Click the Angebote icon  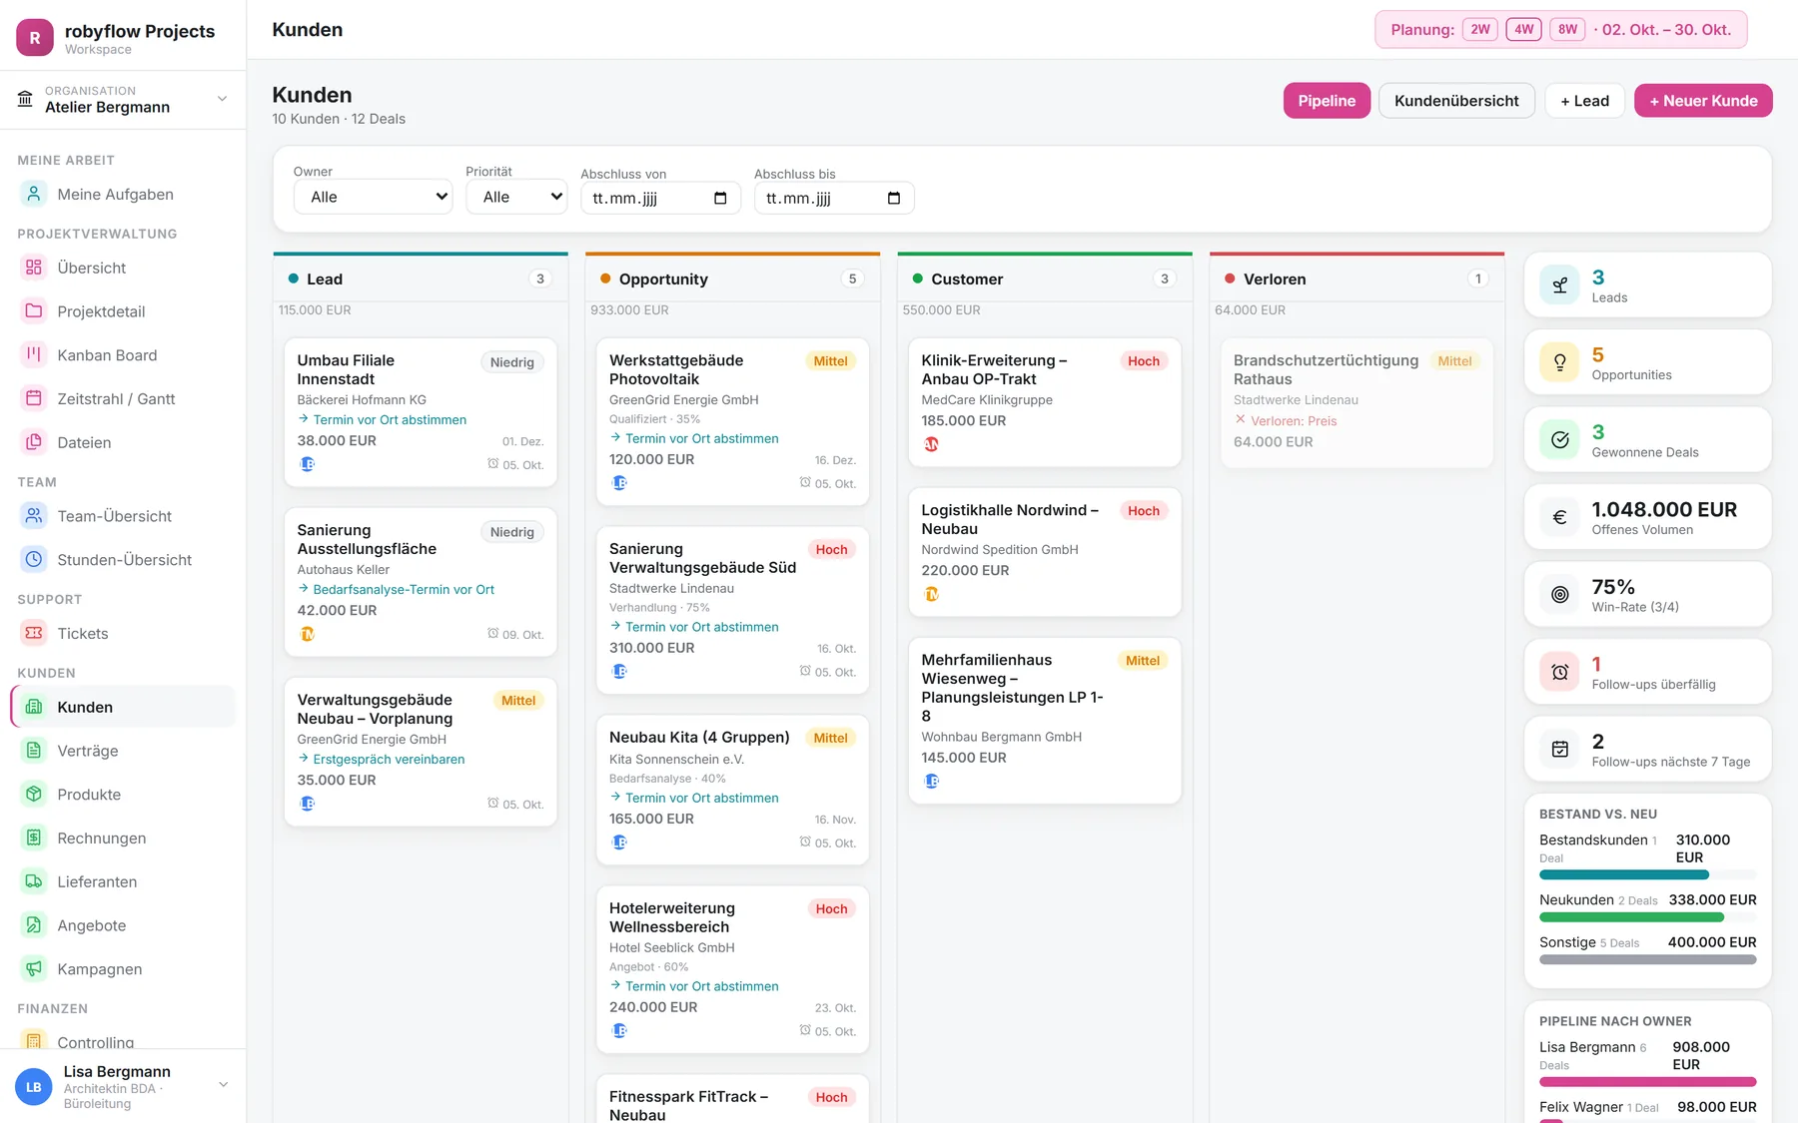[x=34, y=925]
